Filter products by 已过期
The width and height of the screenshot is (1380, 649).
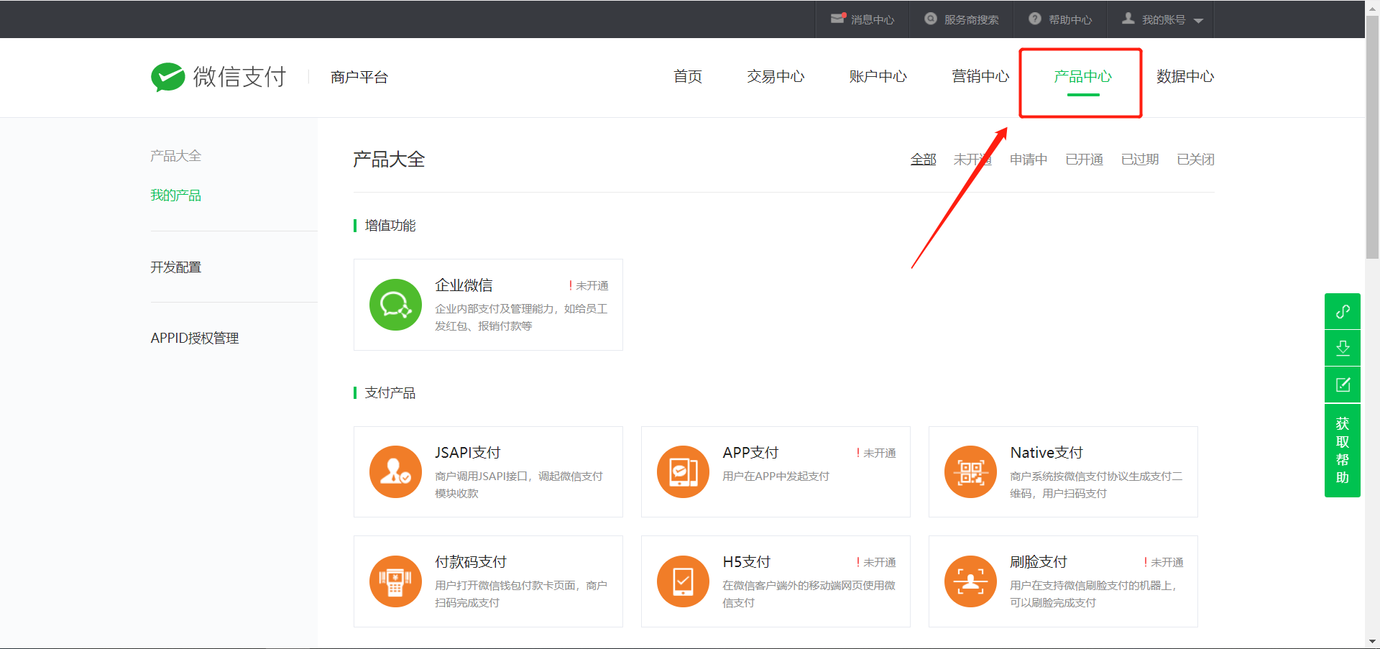point(1140,160)
